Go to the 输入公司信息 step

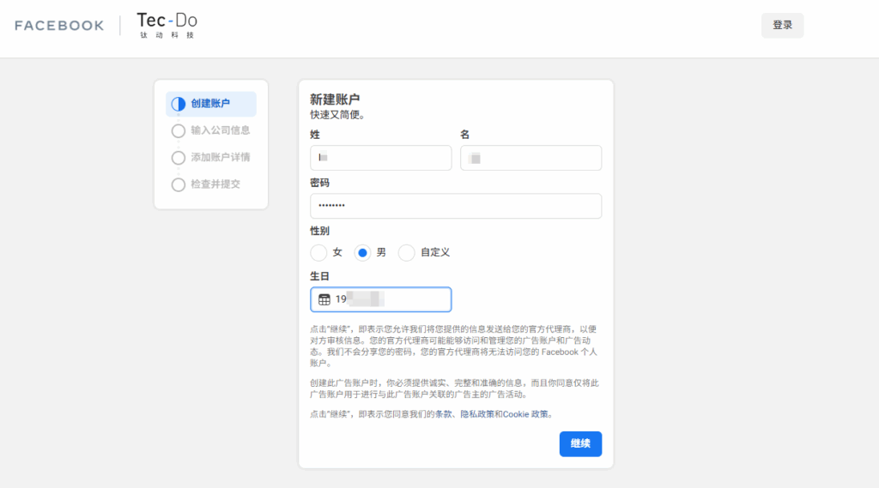click(x=221, y=130)
